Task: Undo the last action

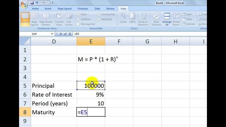Action: [x=37, y=3]
